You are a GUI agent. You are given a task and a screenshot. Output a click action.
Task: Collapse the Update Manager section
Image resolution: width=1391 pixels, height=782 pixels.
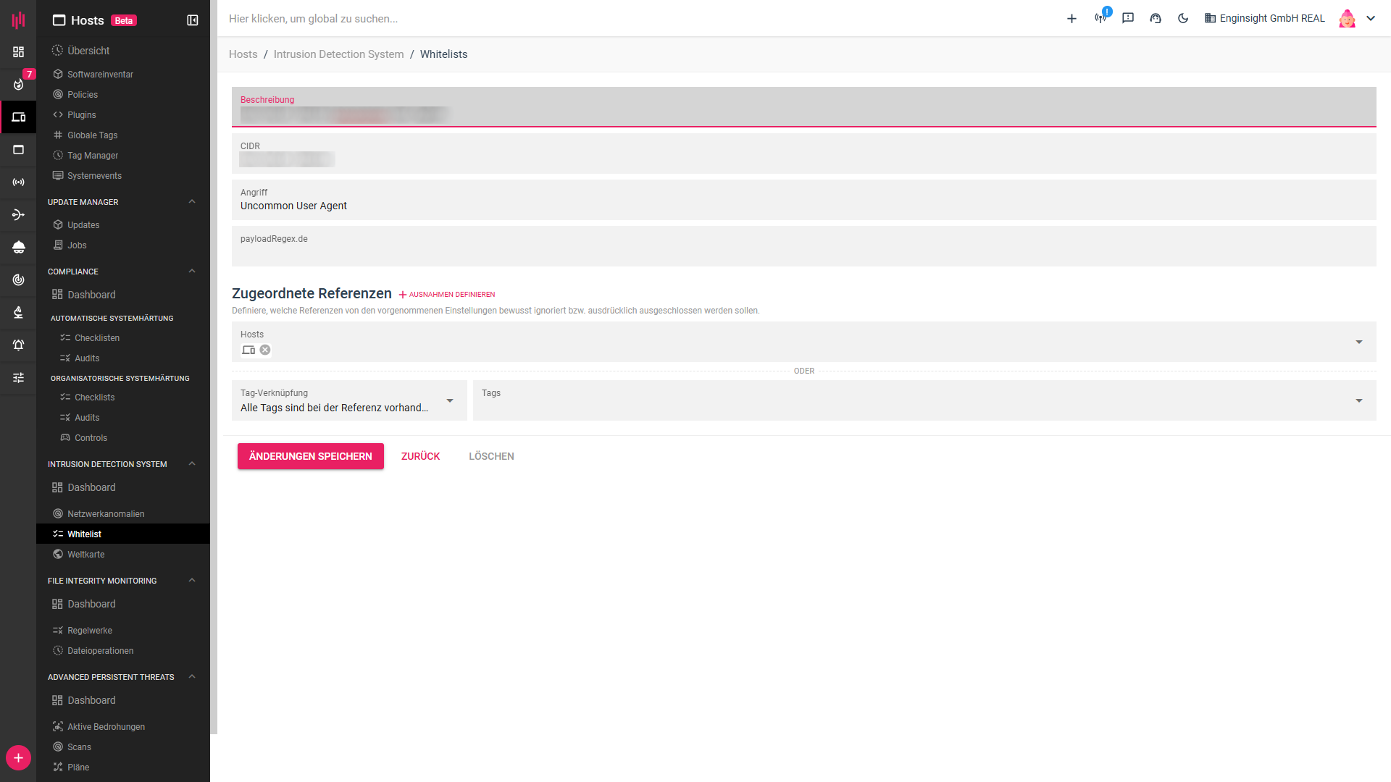pos(192,202)
